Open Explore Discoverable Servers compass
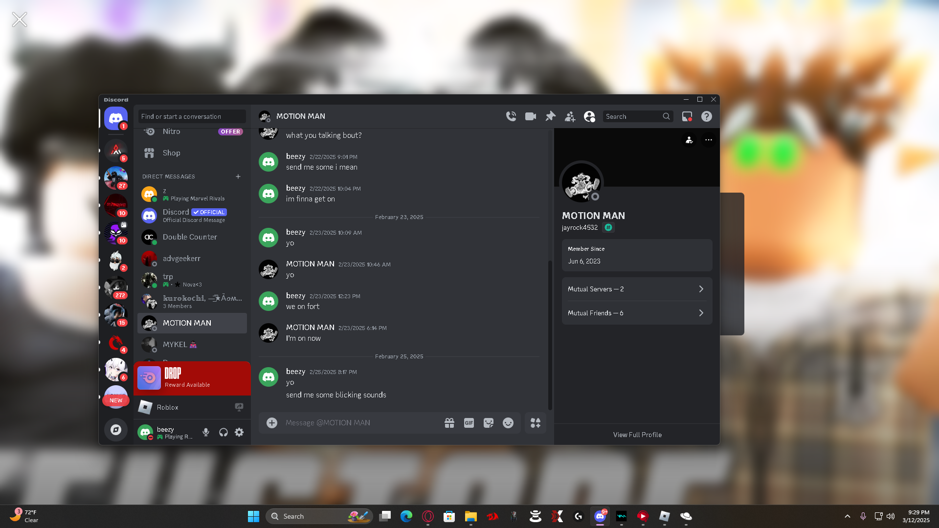Image resolution: width=939 pixels, height=528 pixels. click(116, 430)
